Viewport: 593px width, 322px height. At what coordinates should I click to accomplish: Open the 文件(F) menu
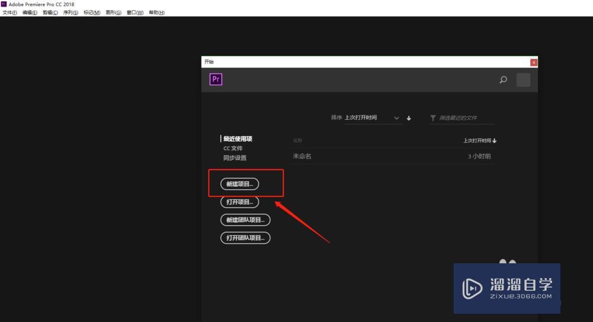10,12
